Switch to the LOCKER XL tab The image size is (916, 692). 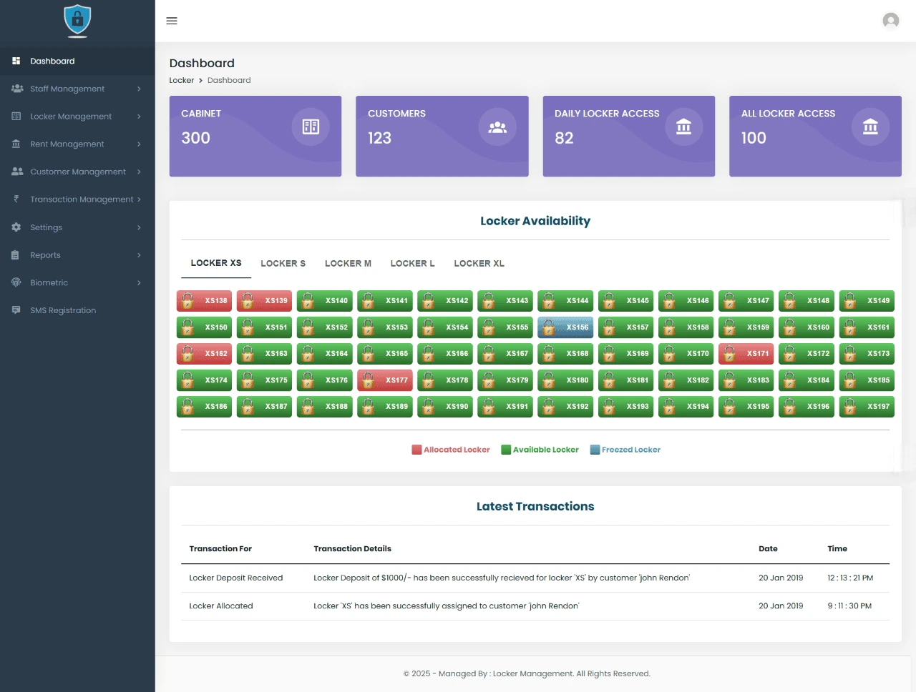click(479, 264)
